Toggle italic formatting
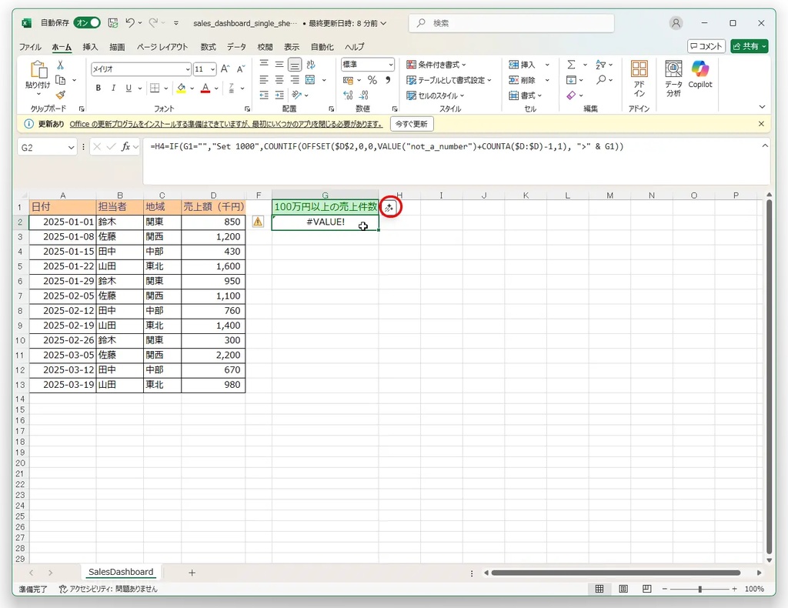The width and height of the screenshot is (788, 608). (x=115, y=89)
